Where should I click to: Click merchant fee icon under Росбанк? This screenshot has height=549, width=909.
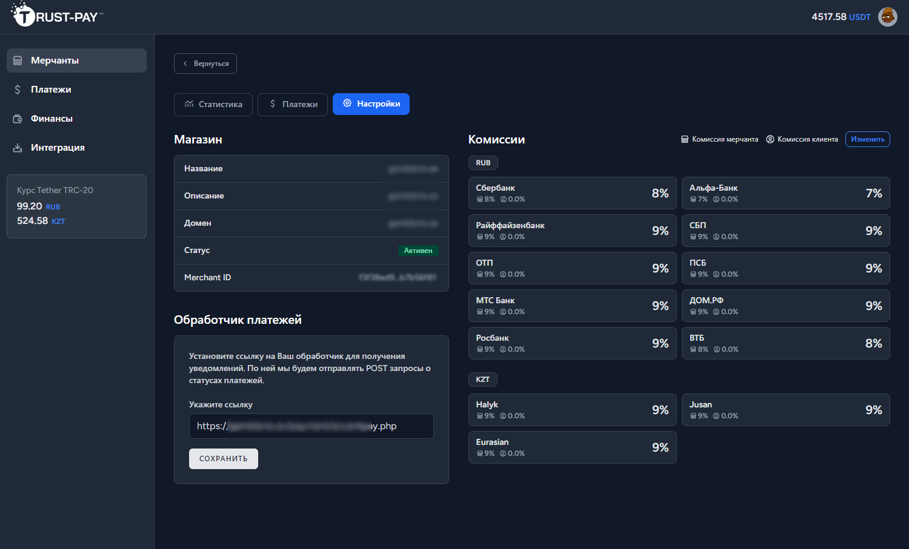pos(480,349)
